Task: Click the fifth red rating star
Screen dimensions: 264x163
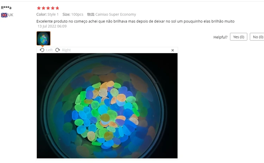Action: click(57, 8)
